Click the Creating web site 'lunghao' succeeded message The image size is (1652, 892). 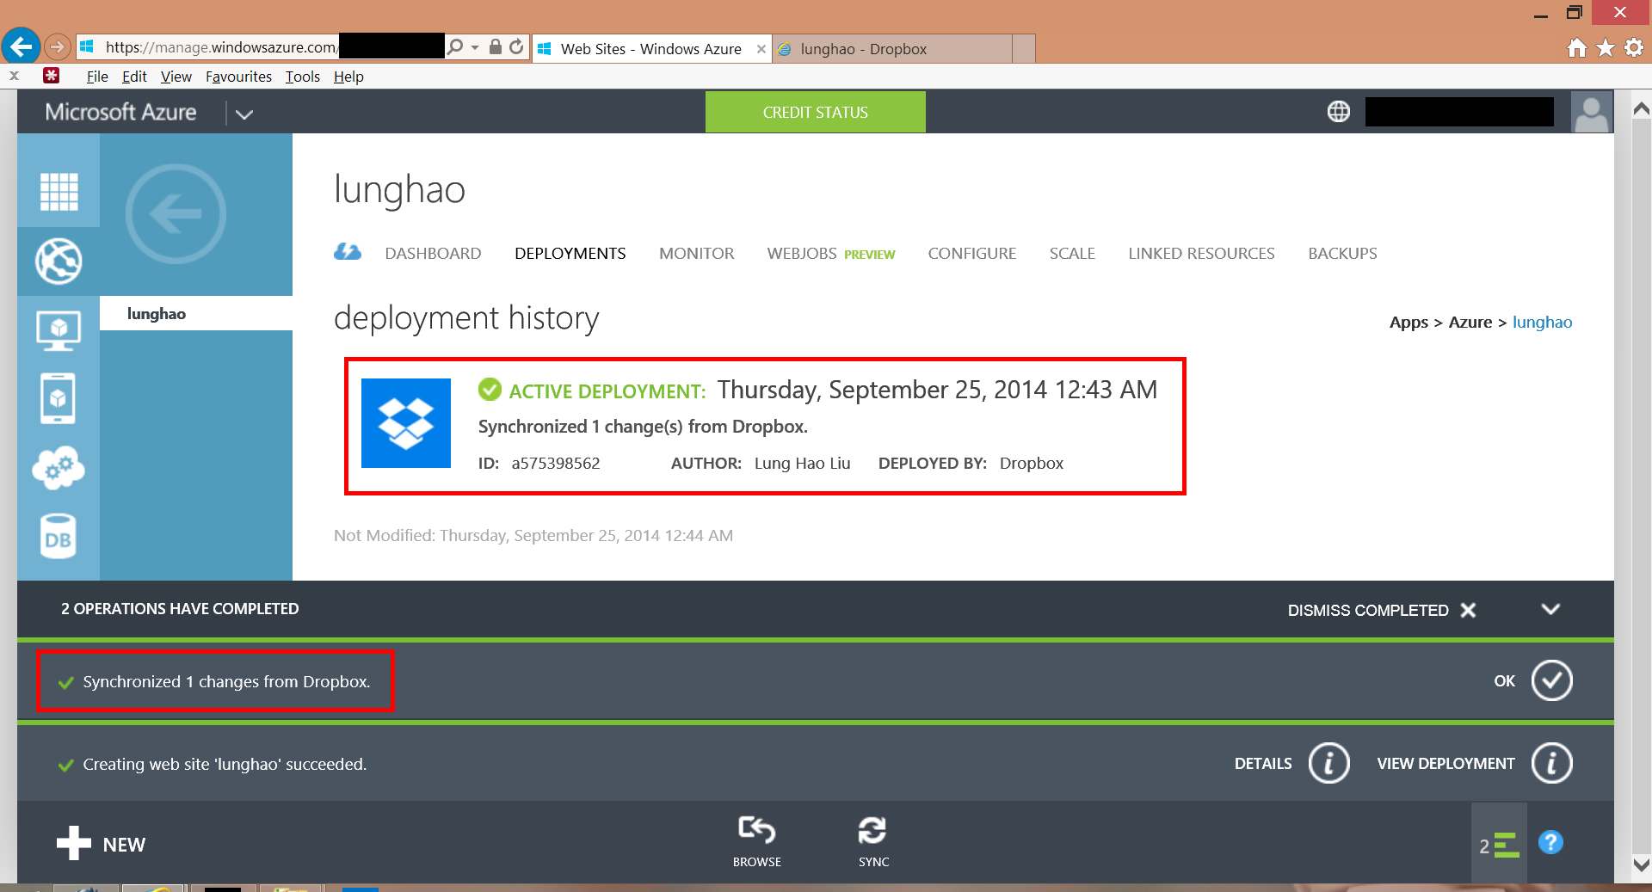click(225, 764)
